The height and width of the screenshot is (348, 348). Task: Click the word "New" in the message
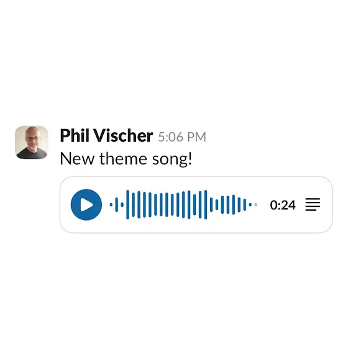point(77,159)
